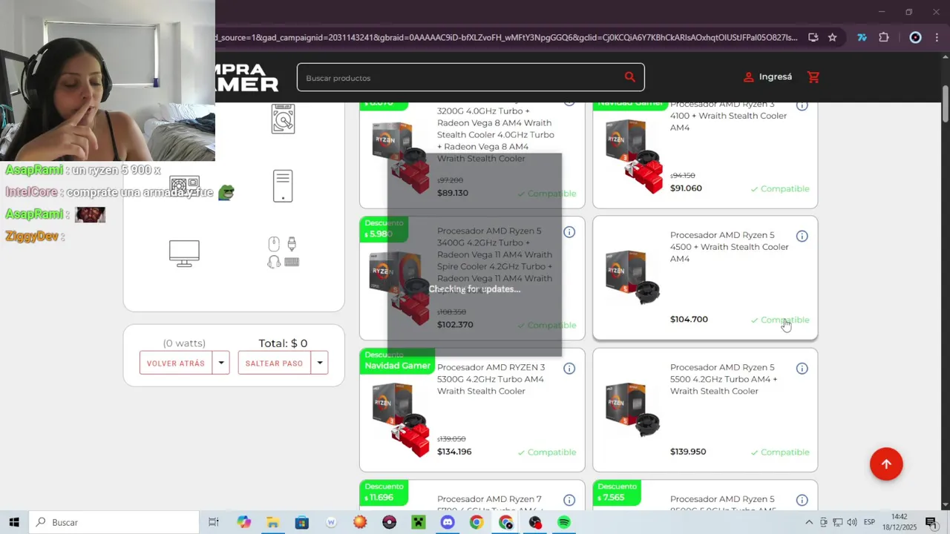The height and width of the screenshot is (534, 950).
Task: Select the RYZEN 3 5300G product title
Action: click(x=491, y=379)
